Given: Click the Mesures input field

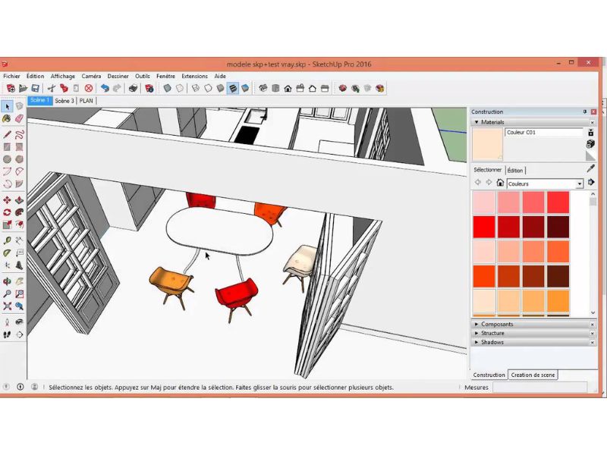Looking at the screenshot, I should coord(545,388).
